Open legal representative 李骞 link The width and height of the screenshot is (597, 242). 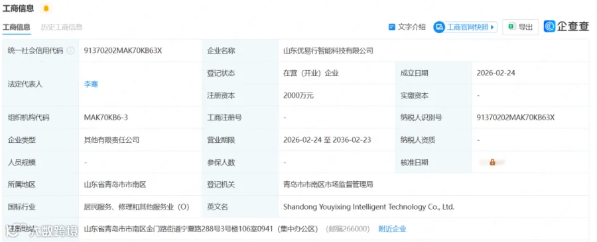91,84
